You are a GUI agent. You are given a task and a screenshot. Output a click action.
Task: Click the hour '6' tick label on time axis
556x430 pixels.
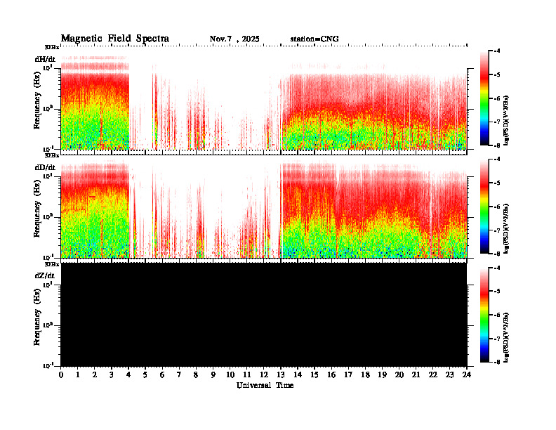(x=162, y=375)
